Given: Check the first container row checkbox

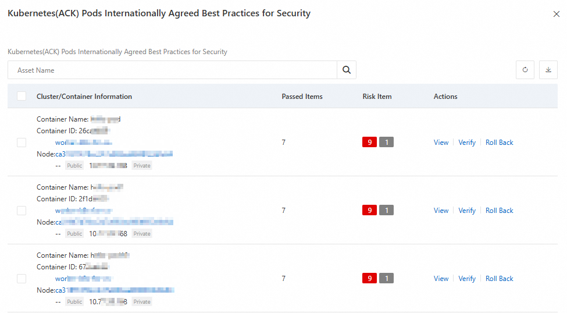Looking at the screenshot, I should pyautogui.click(x=22, y=143).
